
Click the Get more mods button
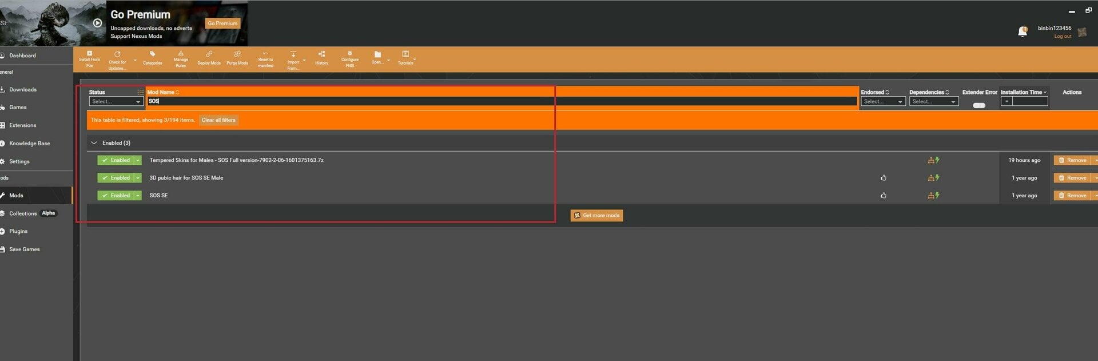pyautogui.click(x=596, y=215)
